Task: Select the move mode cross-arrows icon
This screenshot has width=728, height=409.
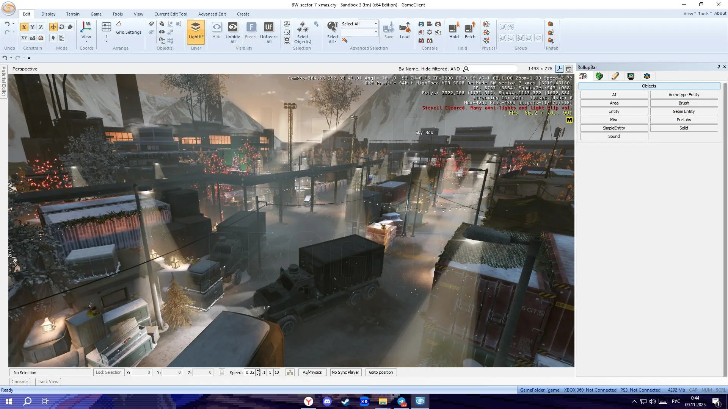Action: tap(53, 27)
